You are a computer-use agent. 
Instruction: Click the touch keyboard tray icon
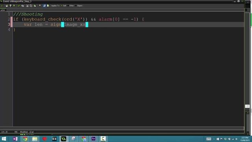pos(209,139)
